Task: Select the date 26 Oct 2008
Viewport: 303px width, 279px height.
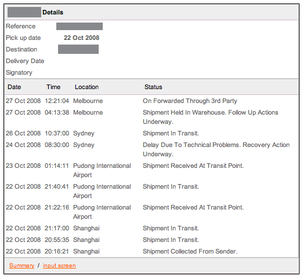Action: 23,133
